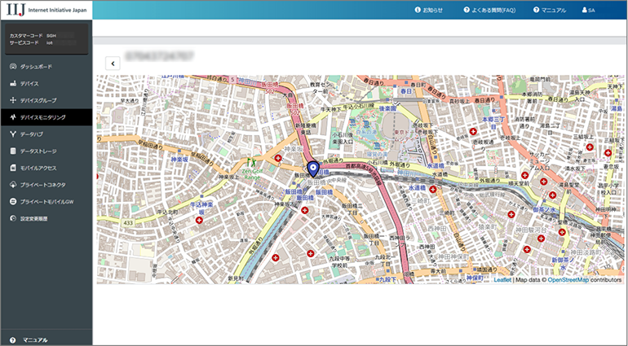
Task: Click the blue device location pin
Action: 313,169
